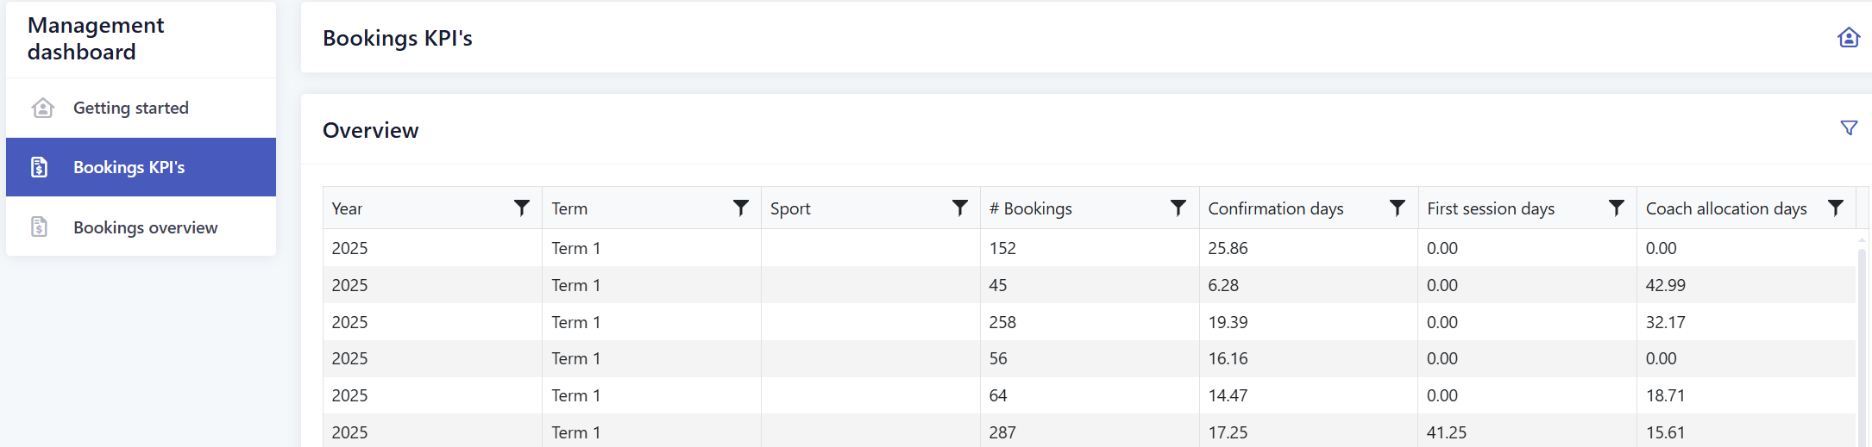
Task: Filter the Term column
Action: pos(741,208)
